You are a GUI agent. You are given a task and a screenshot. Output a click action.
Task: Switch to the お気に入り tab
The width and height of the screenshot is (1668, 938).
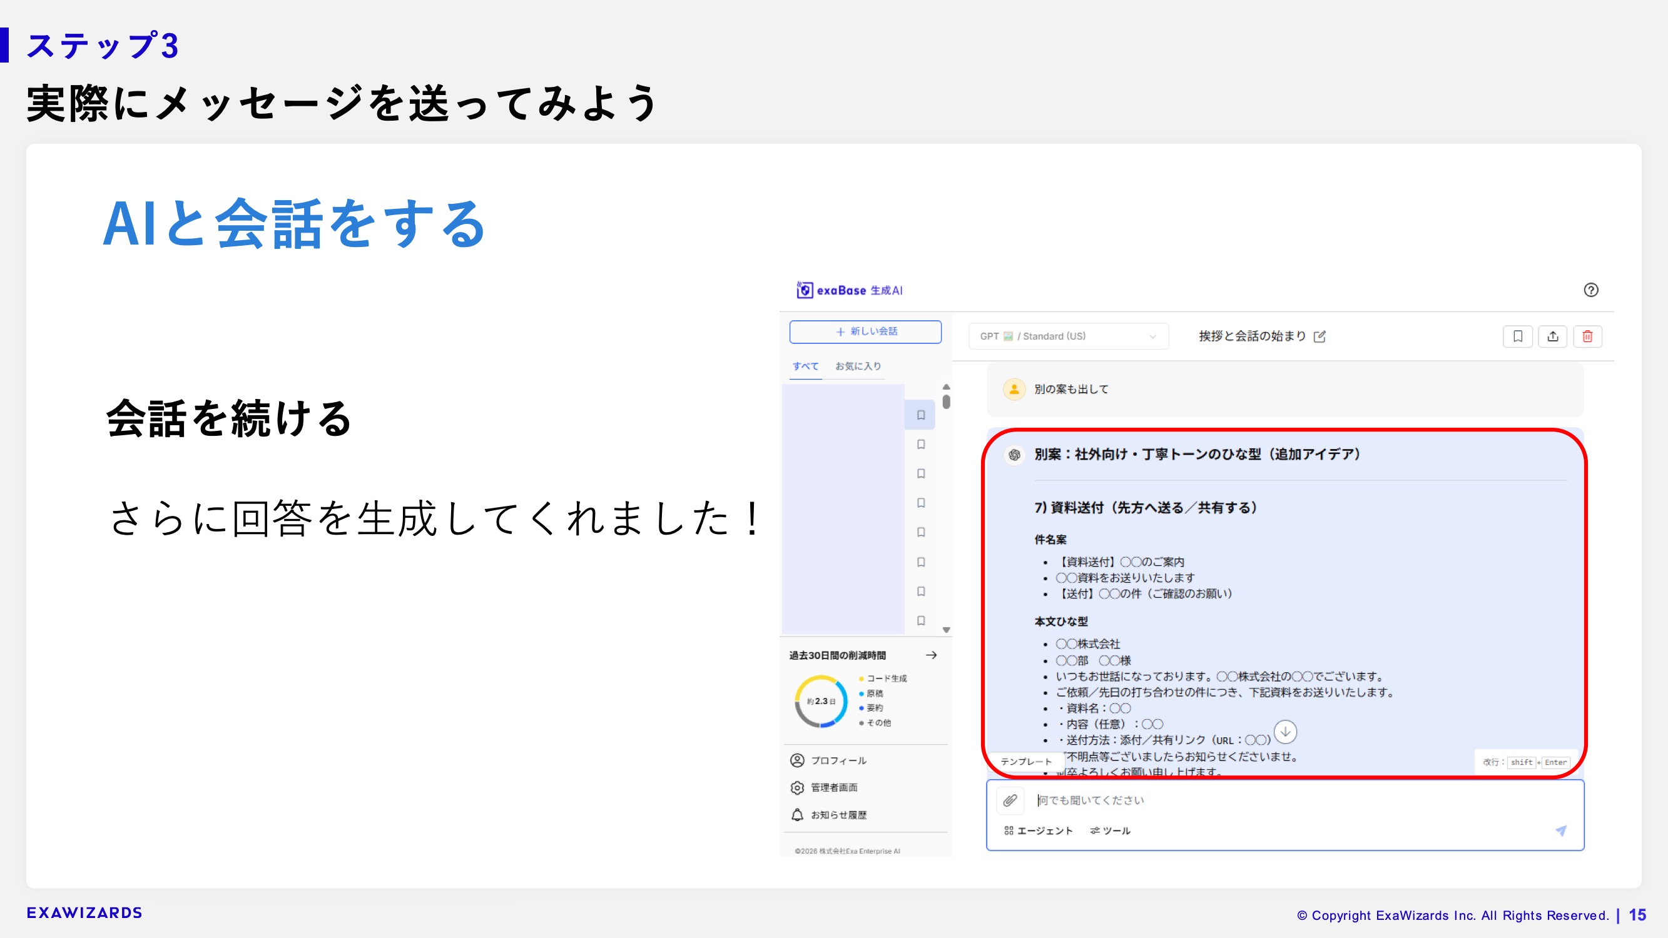[858, 366]
